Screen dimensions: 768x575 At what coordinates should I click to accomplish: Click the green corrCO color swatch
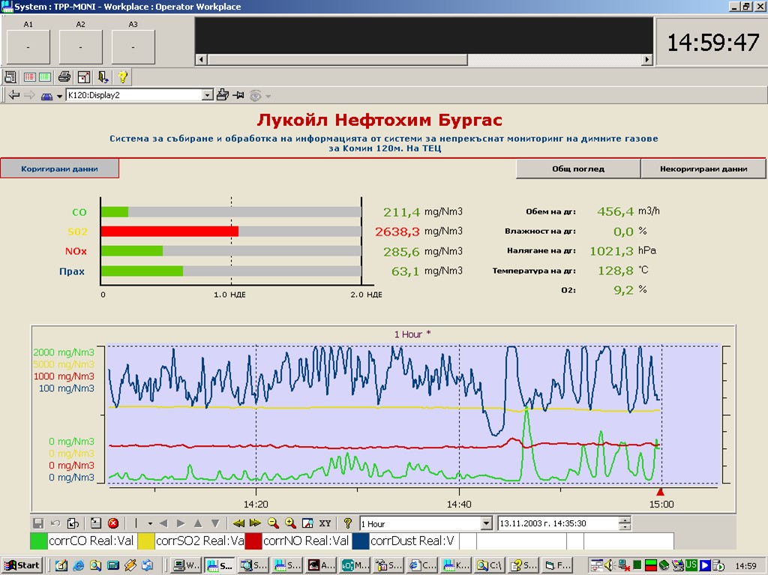tap(38, 541)
